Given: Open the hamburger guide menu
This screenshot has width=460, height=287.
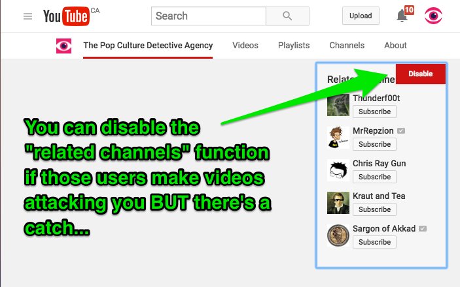Looking at the screenshot, I should tap(28, 16).
